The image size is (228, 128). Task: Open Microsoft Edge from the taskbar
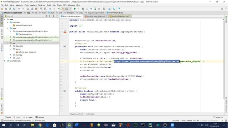(47, 125)
